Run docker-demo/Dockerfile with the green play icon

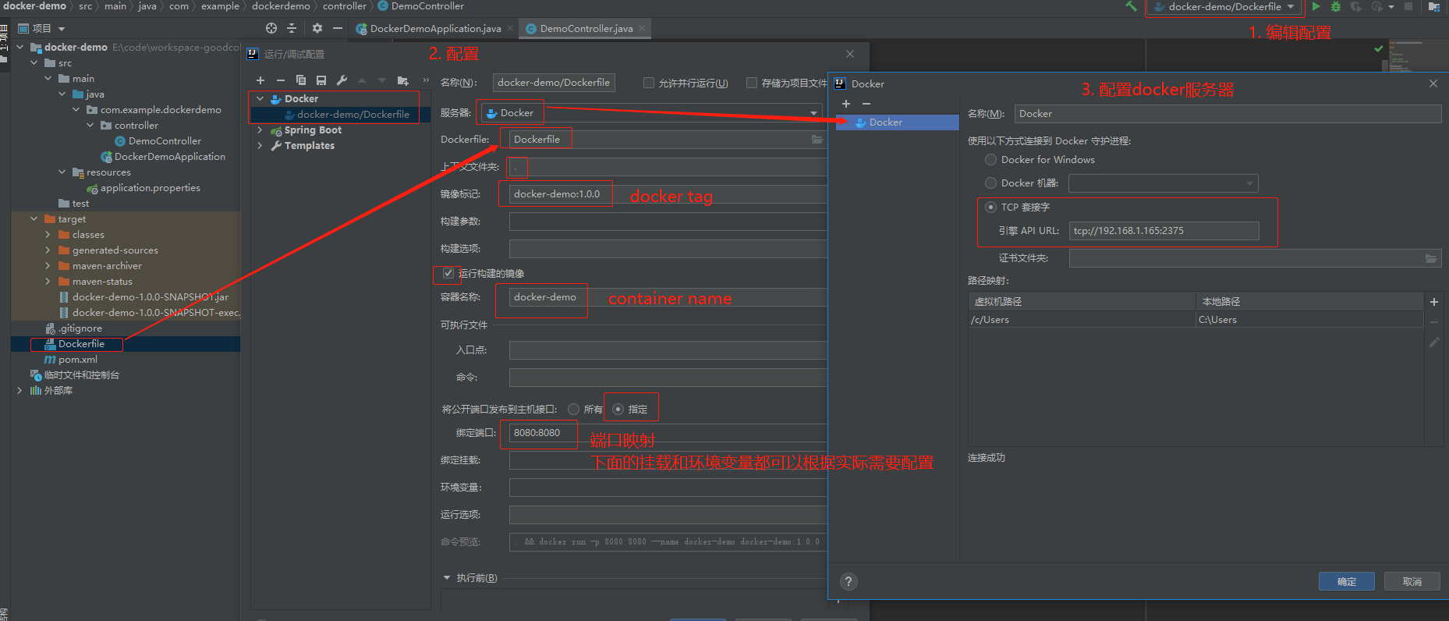(x=1316, y=6)
